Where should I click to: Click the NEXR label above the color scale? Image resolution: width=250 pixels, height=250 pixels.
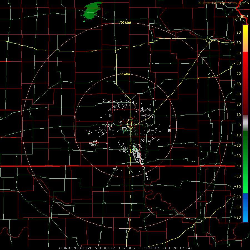tap(244, 17)
